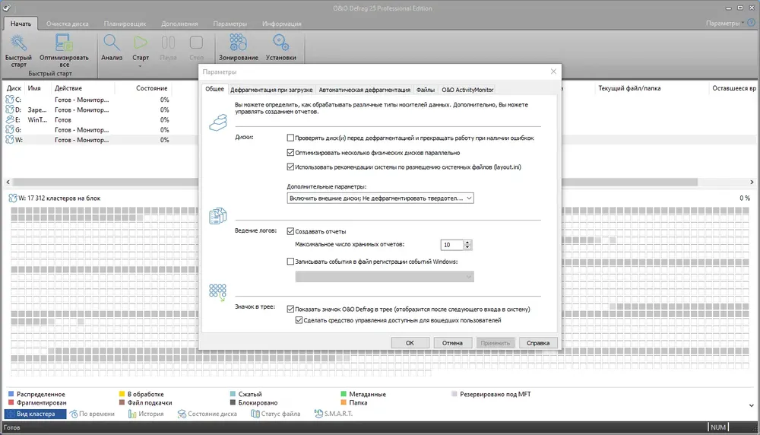Toggle check disks before defragmentation checkbox
Screen dimensions: 760x435
click(290, 138)
